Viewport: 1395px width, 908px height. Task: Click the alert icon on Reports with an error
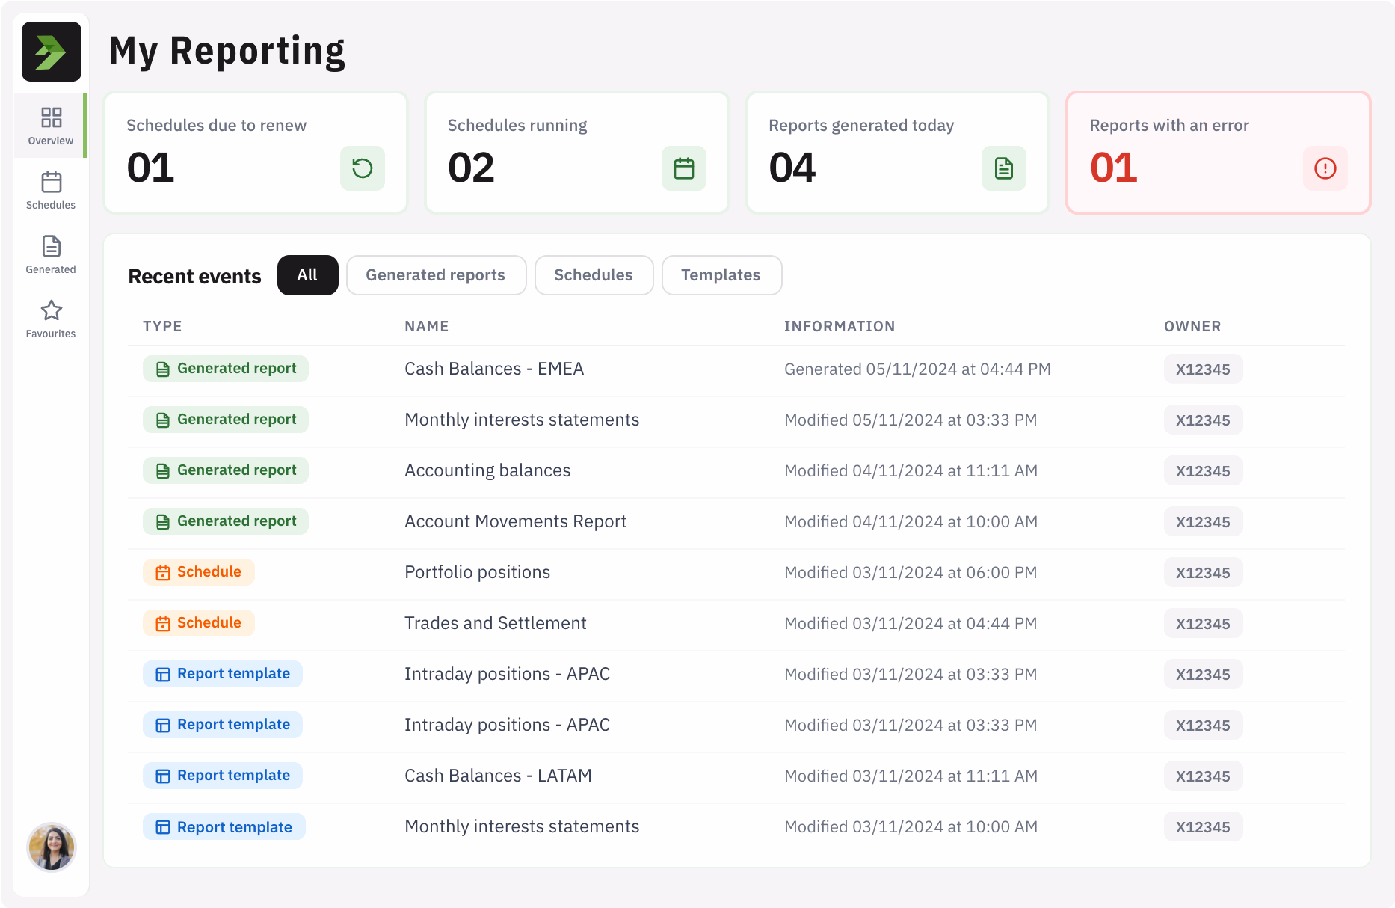click(1325, 168)
